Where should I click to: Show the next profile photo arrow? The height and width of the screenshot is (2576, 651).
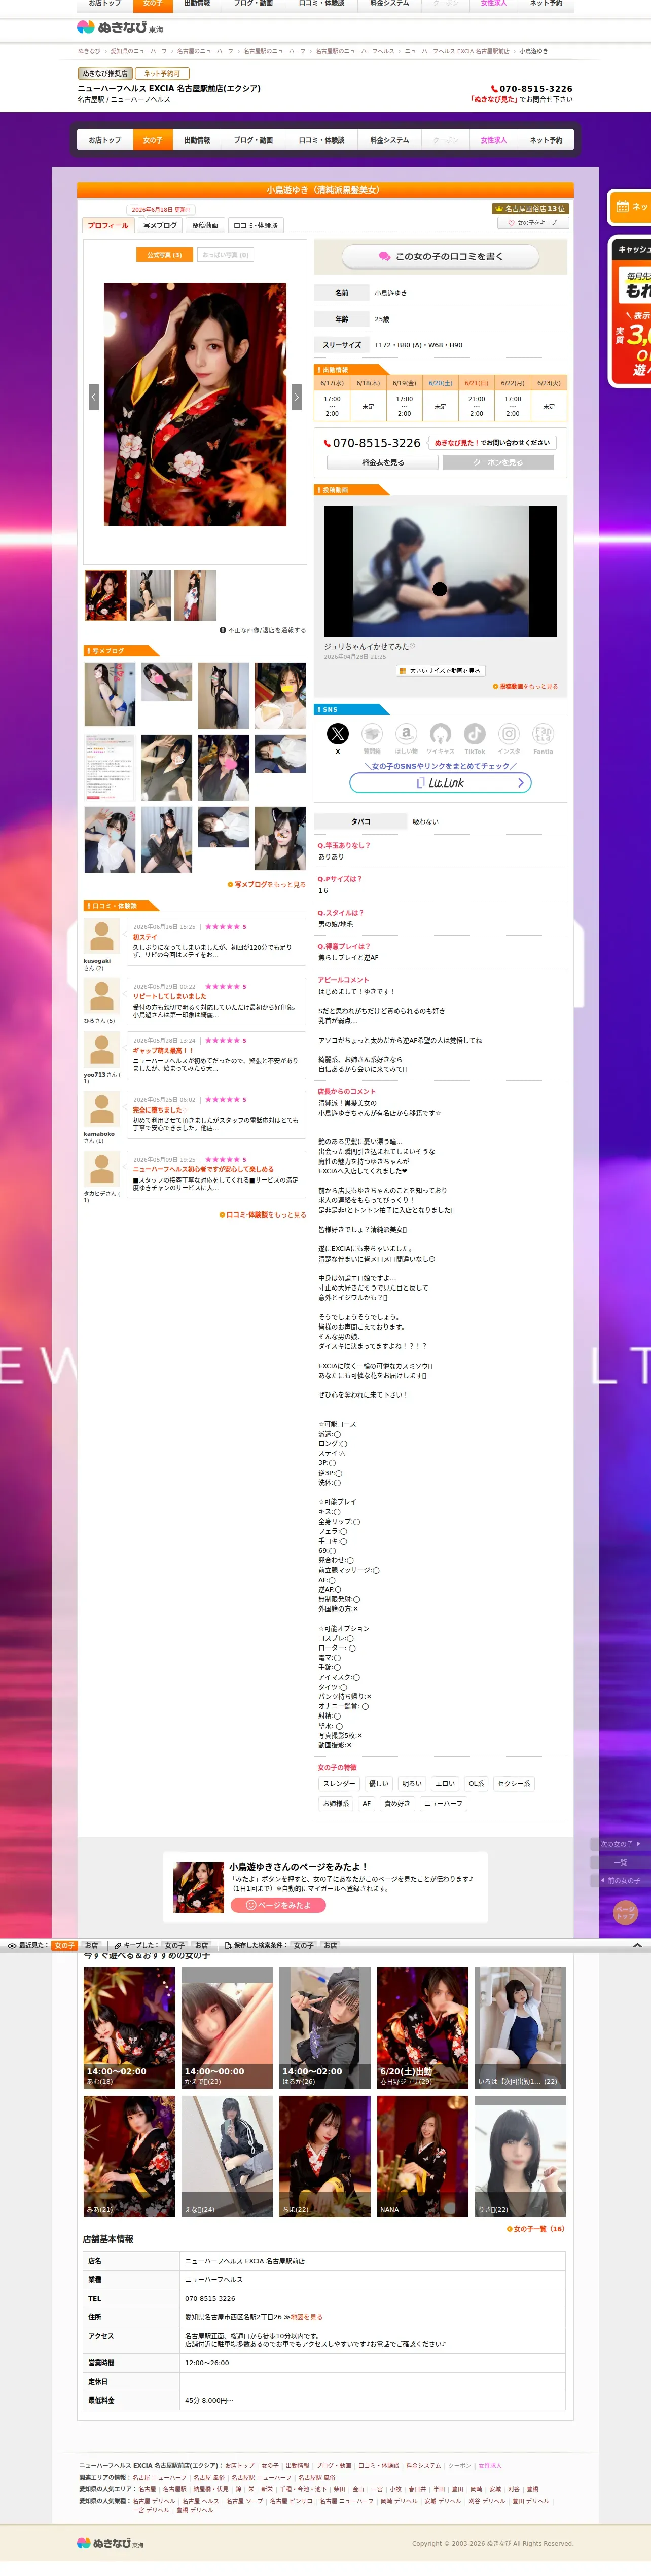[x=296, y=396]
